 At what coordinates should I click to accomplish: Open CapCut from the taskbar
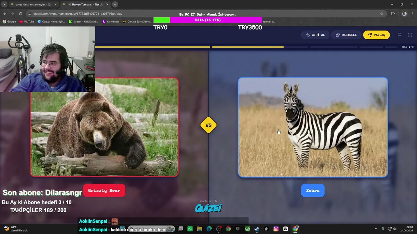pyautogui.click(x=285, y=229)
